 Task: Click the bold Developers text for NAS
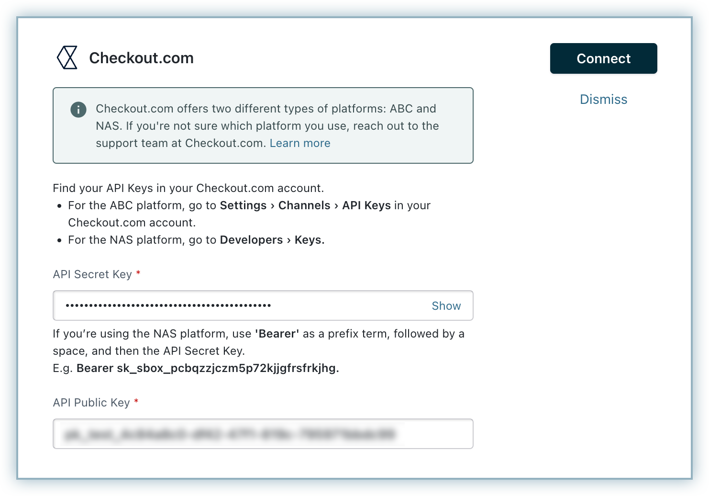coord(251,240)
